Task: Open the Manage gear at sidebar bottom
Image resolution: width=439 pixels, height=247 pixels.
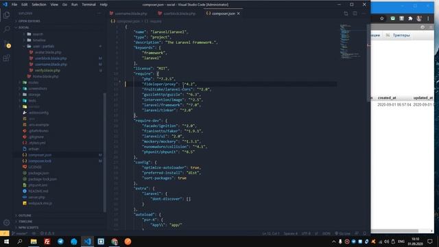Action: tap(6, 222)
